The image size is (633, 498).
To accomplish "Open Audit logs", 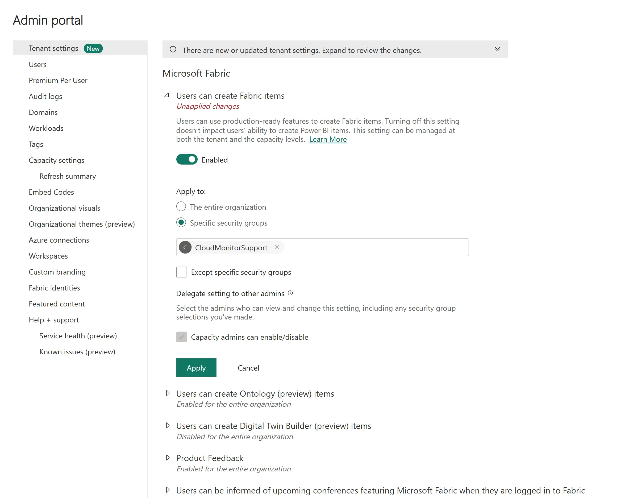I will [x=45, y=97].
